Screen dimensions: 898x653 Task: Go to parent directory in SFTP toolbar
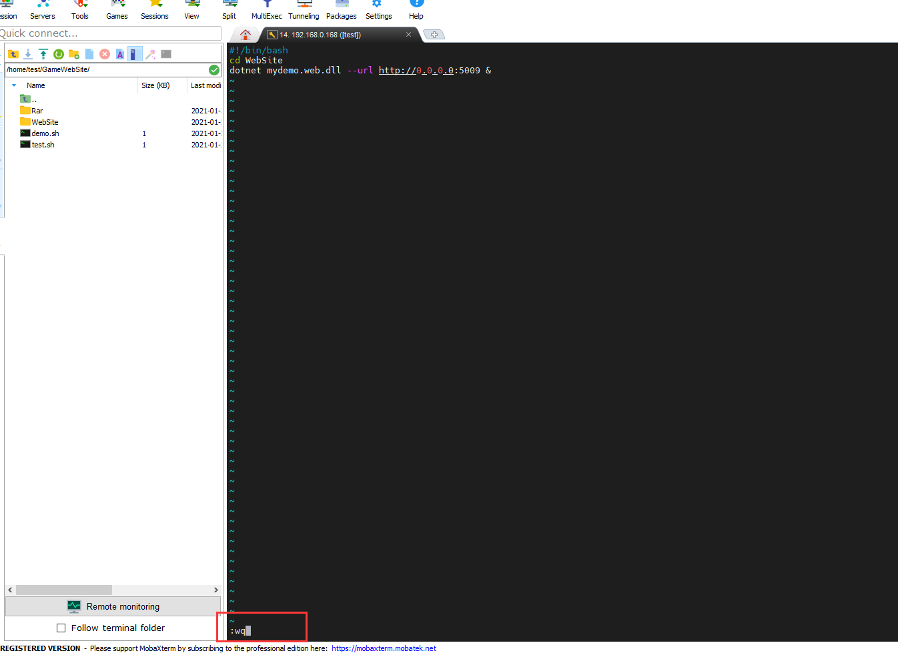coord(13,54)
